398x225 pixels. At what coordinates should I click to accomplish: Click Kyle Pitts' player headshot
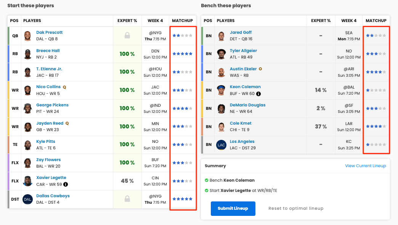pyautogui.click(x=28, y=145)
